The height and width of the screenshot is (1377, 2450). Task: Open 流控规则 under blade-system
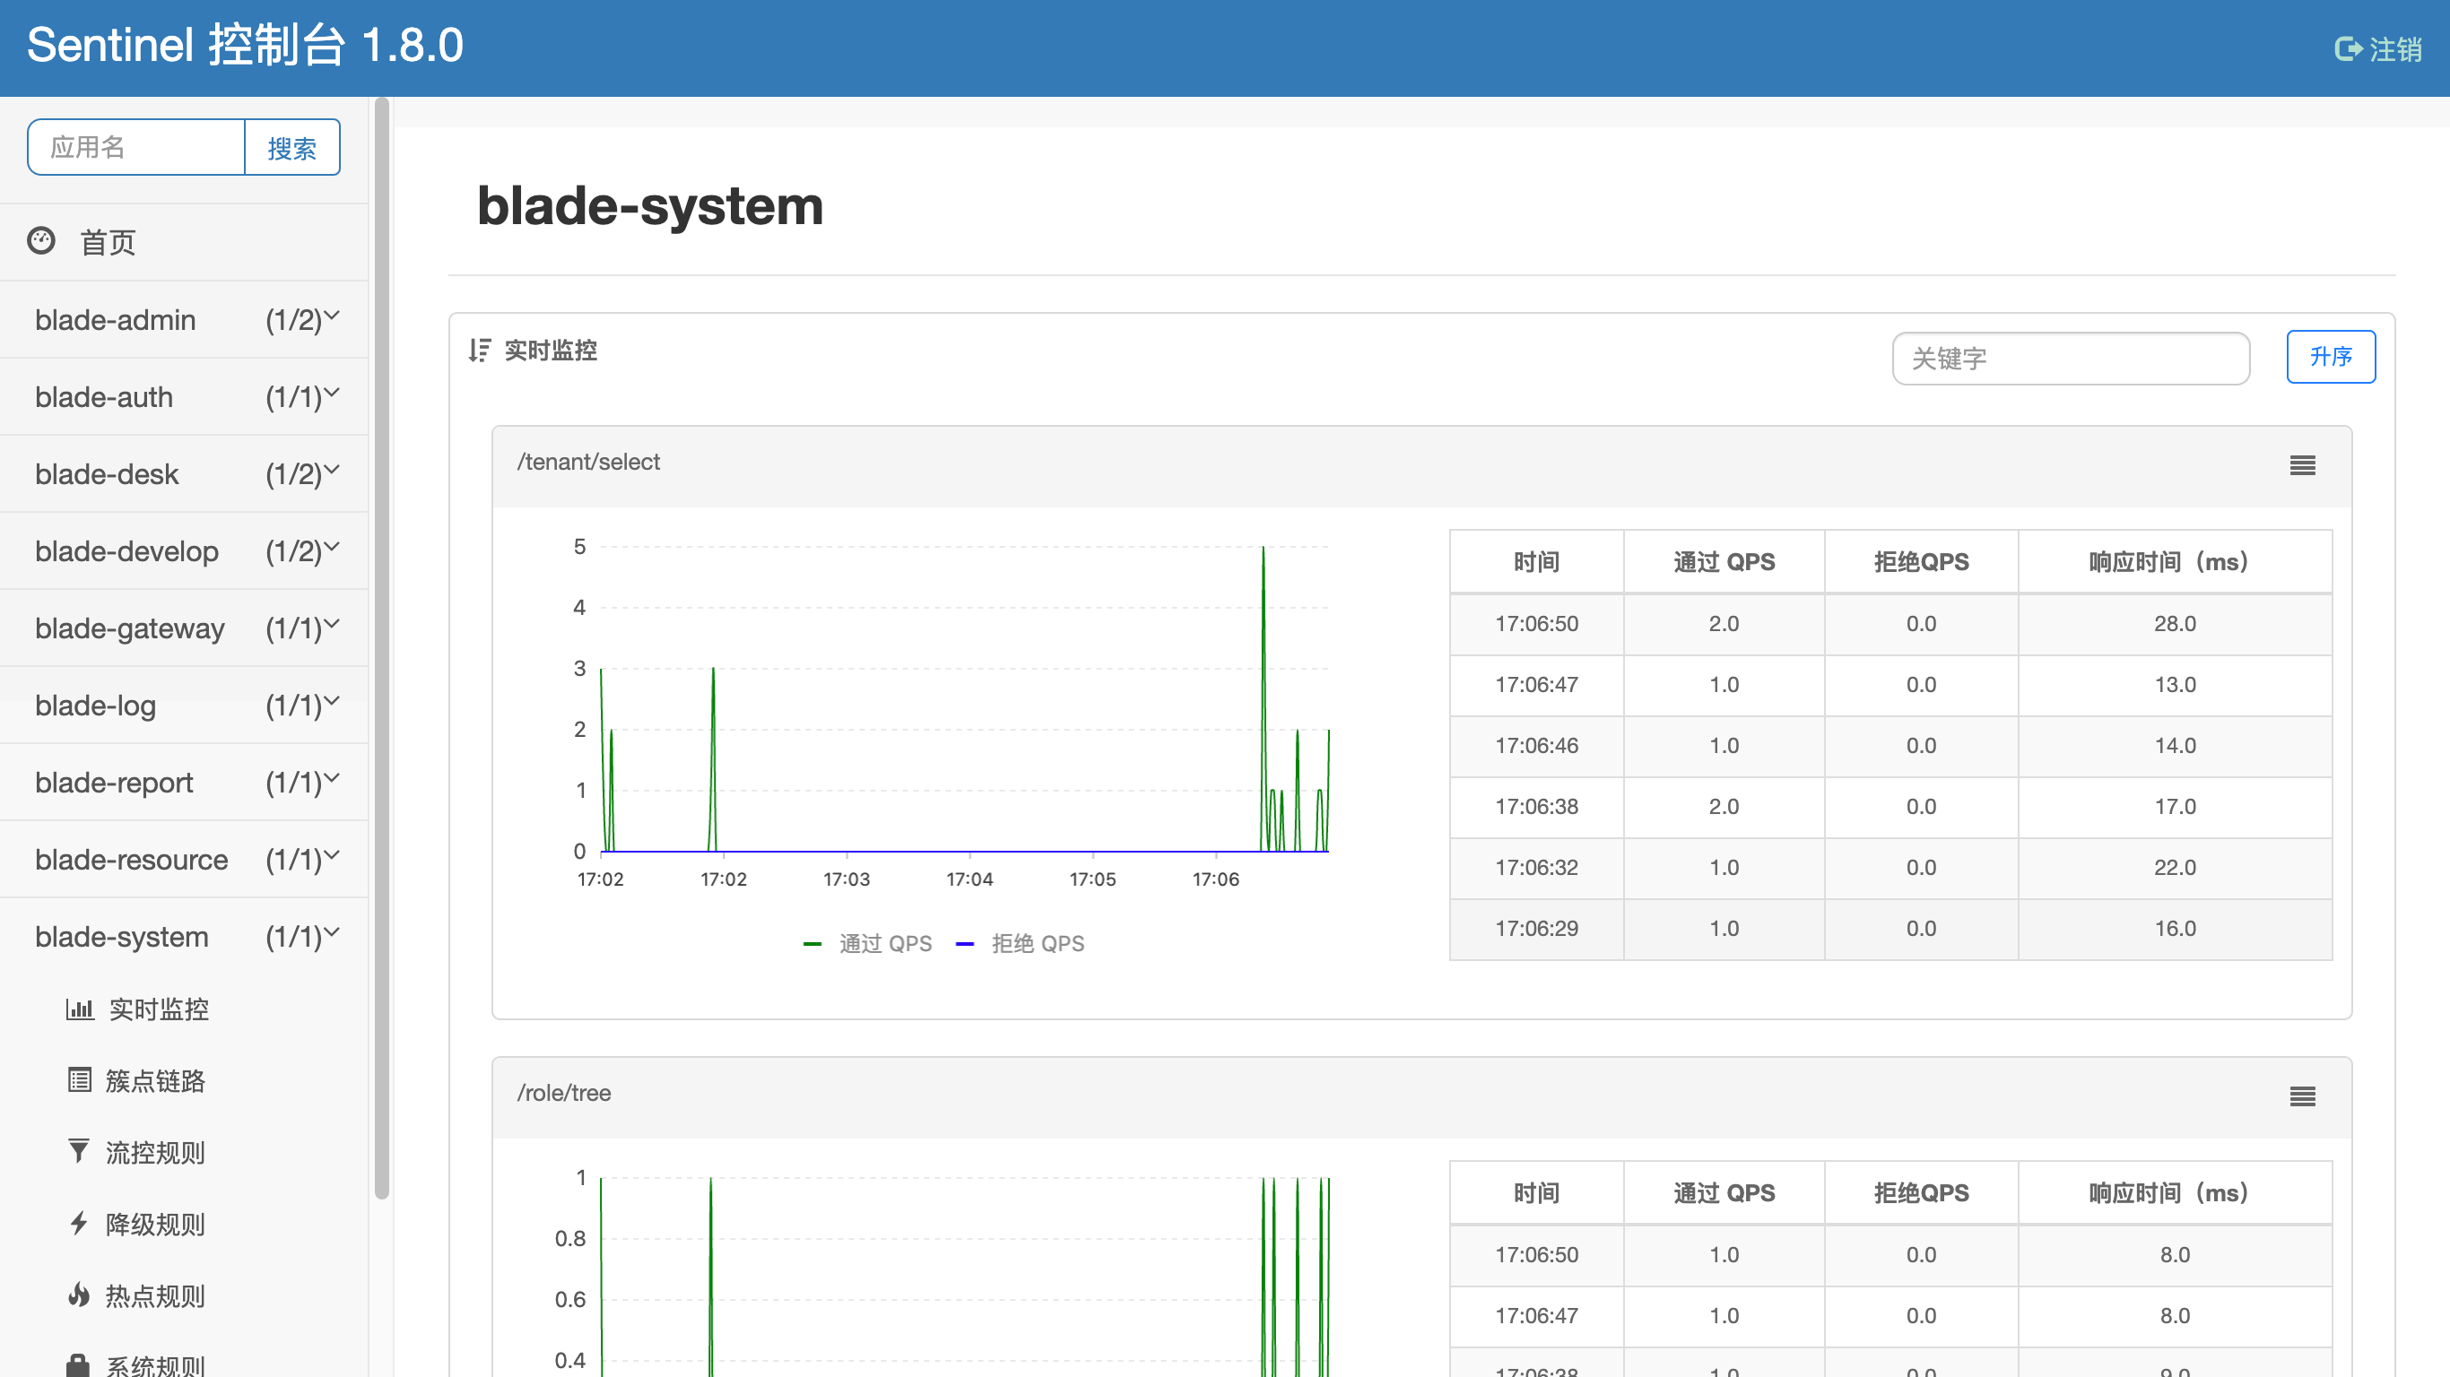pos(155,1153)
